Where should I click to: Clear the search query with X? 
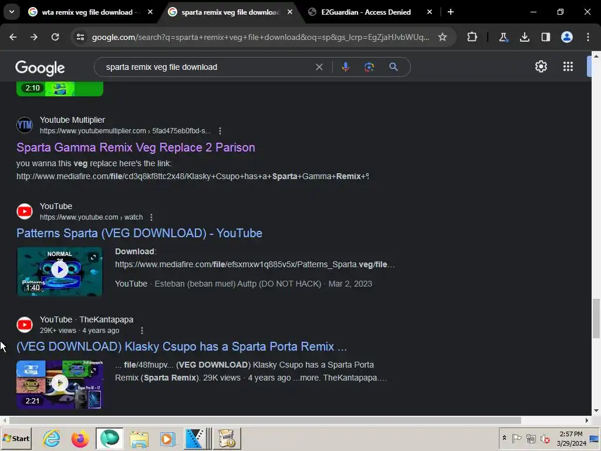(319, 67)
